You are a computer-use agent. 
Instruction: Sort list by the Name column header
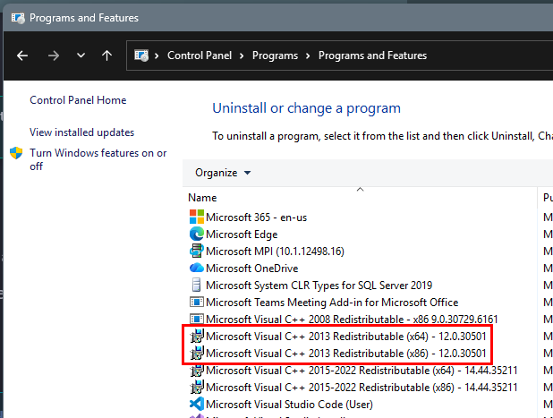203,197
